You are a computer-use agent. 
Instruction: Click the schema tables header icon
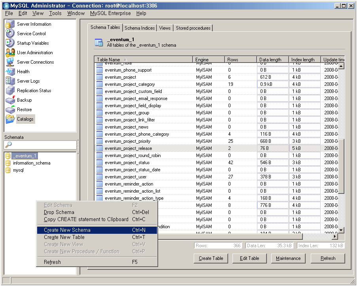[x=99, y=42]
